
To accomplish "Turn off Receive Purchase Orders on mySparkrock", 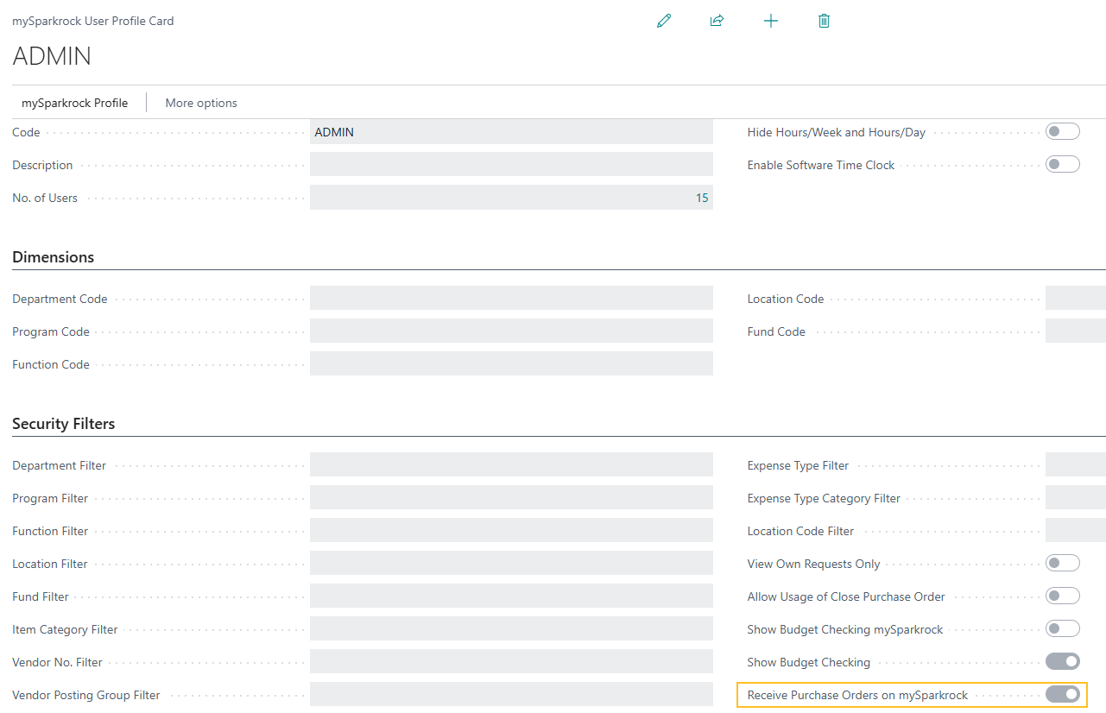I will pos(1062,694).
